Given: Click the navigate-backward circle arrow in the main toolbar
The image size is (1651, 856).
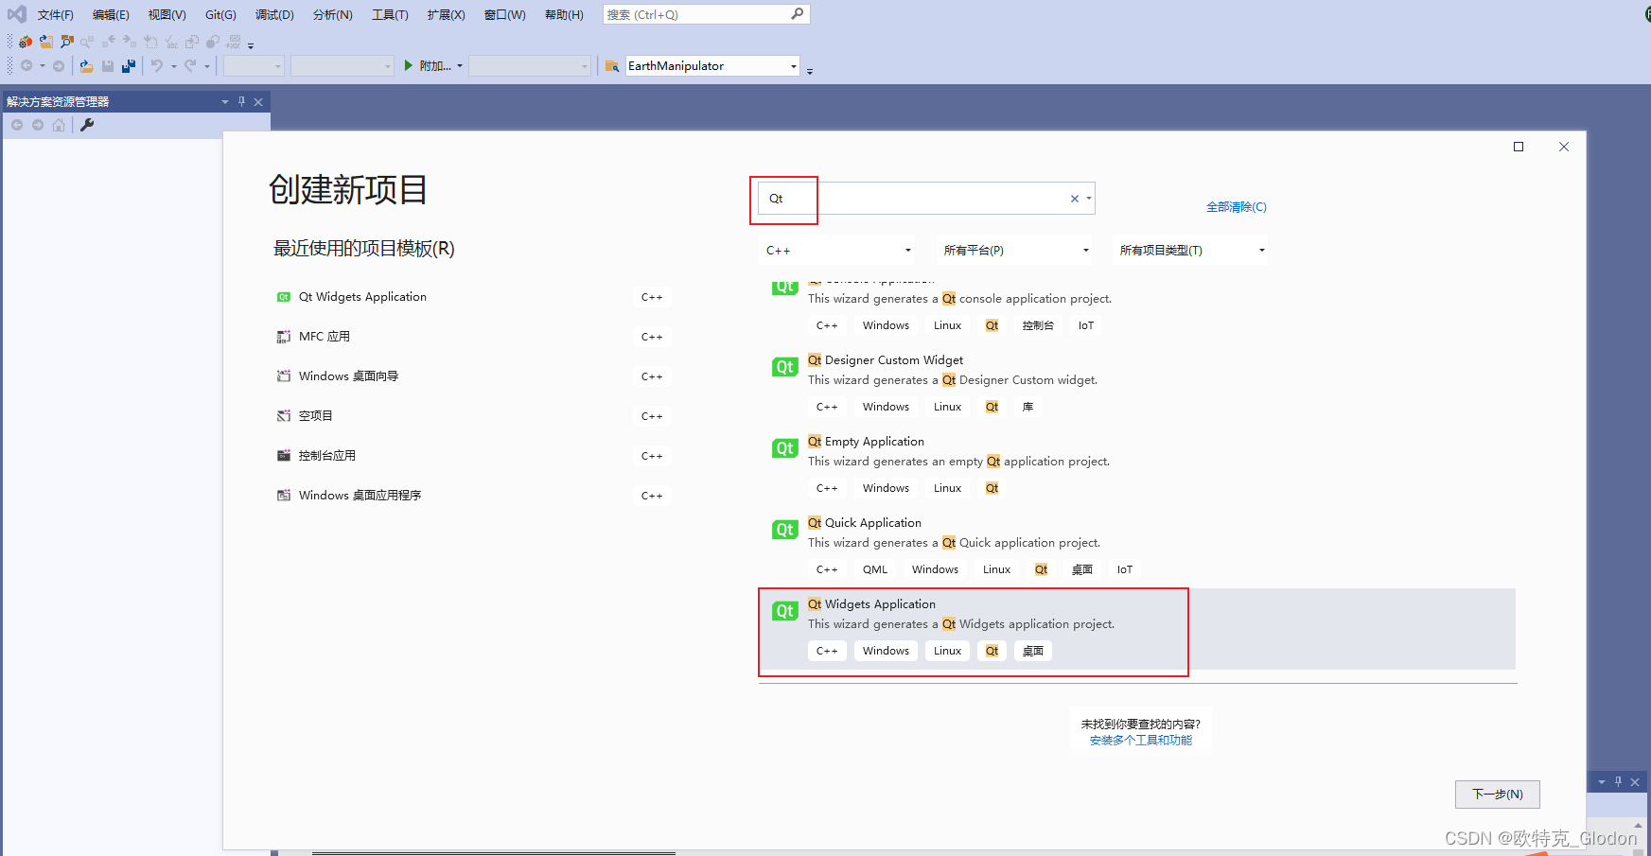Looking at the screenshot, I should click(x=26, y=66).
